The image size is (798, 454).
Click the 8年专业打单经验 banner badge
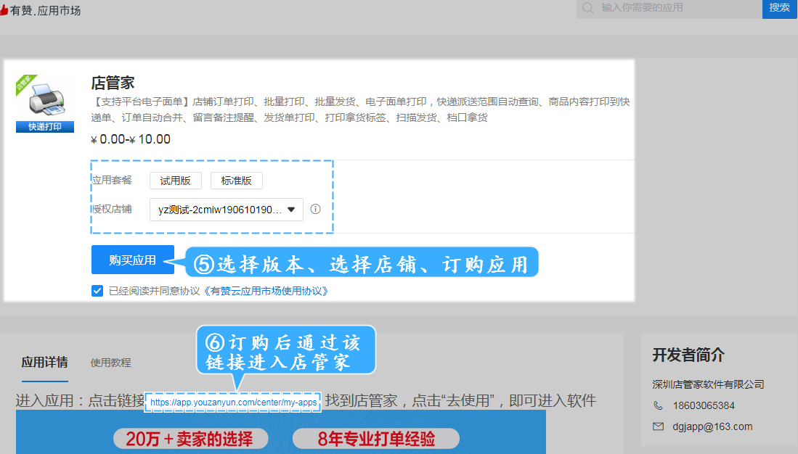(x=376, y=439)
